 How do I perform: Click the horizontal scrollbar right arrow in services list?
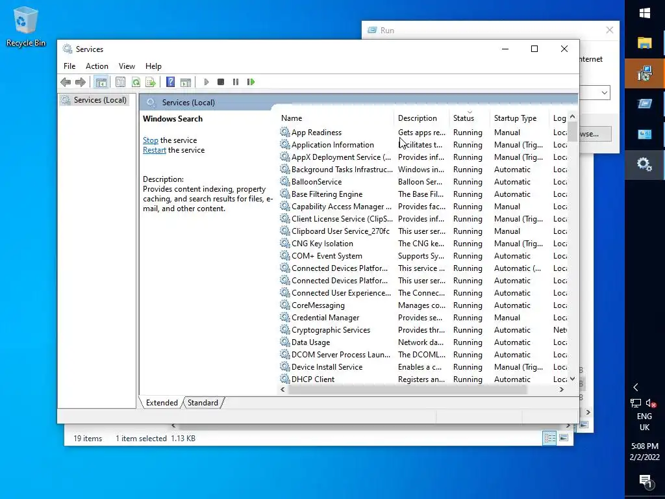click(x=562, y=390)
